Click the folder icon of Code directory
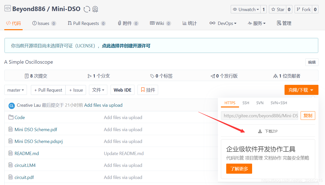 (x=11, y=117)
